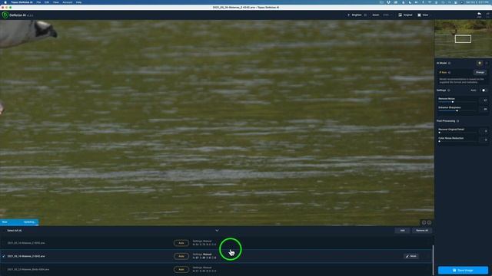Toggle checkbox for selected second file row
The height and width of the screenshot is (276, 492).
point(4,256)
